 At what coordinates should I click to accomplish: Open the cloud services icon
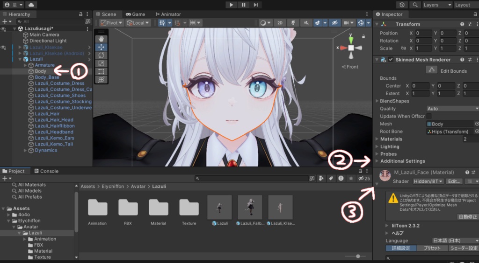click(x=31, y=5)
